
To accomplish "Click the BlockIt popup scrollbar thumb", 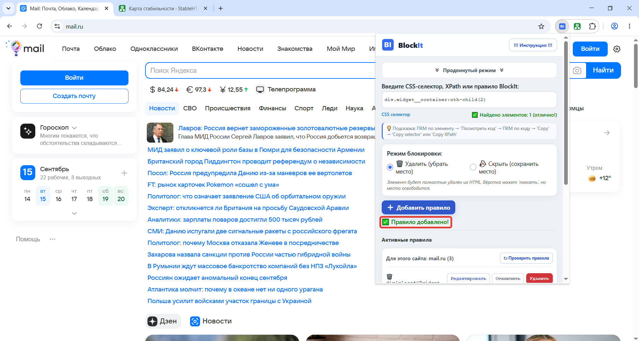I will click(x=566, y=113).
